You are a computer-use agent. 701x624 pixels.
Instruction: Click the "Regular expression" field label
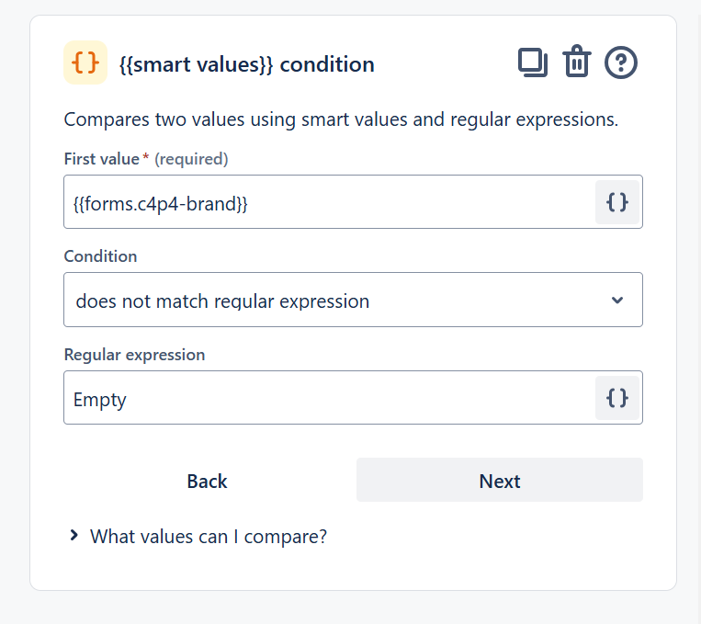click(134, 355)
